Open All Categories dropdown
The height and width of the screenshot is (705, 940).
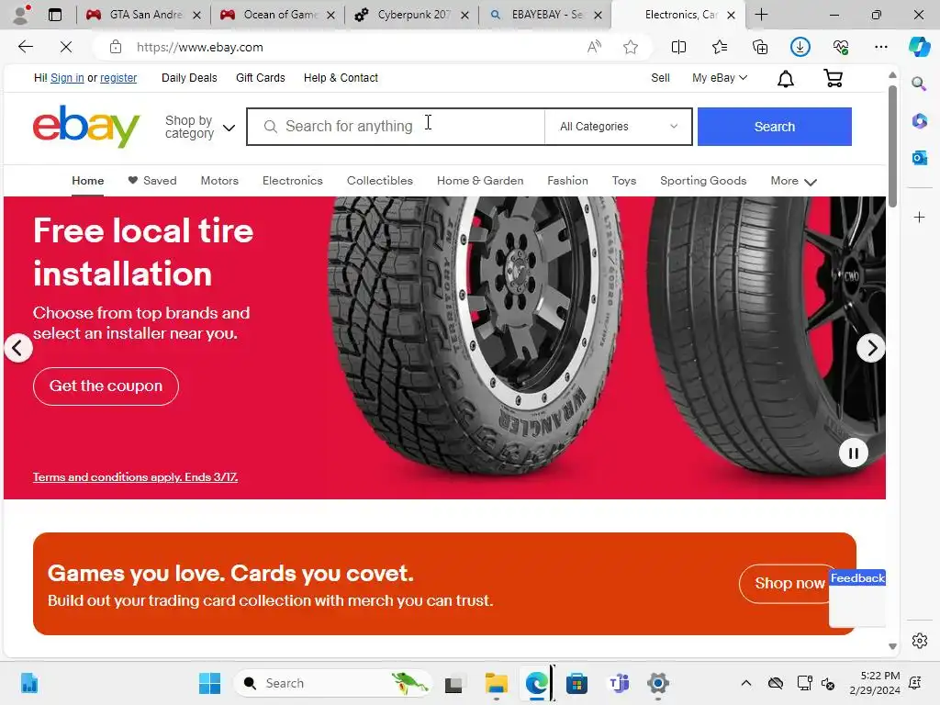pos(618,127)
